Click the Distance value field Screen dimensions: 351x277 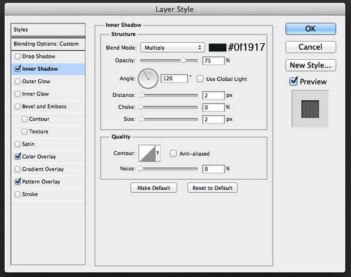click(x=214, y=95)
